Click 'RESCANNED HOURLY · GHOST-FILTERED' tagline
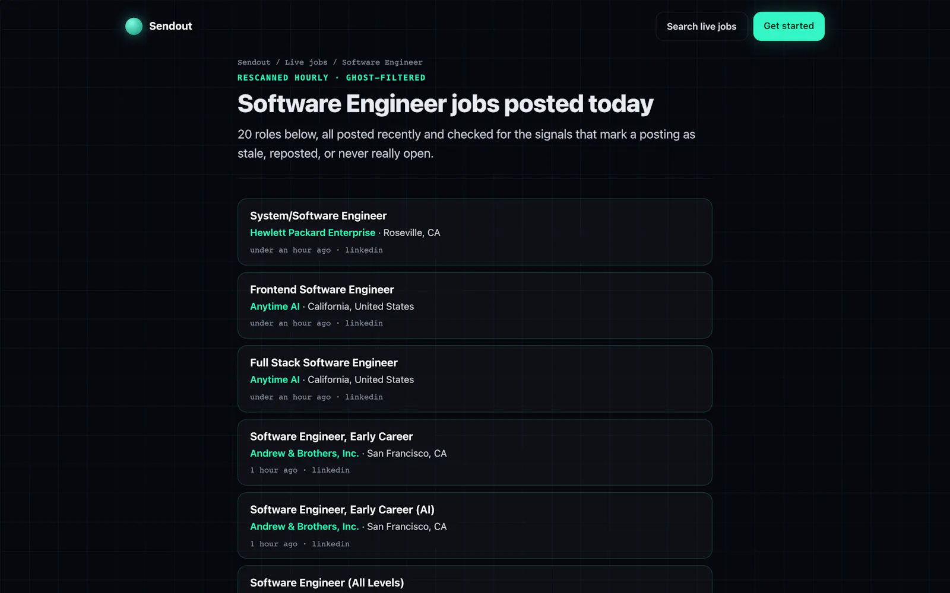This screenshot has width=950, height=593. (331, 78)
